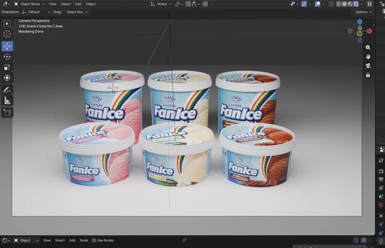Viewport: 385px width, 248px height.
Task: Open the 3D viewport Add menu
Action: tap(78, 4)
